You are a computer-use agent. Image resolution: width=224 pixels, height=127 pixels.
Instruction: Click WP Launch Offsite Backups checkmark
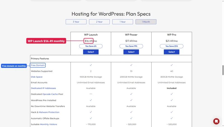click(91, 118)
